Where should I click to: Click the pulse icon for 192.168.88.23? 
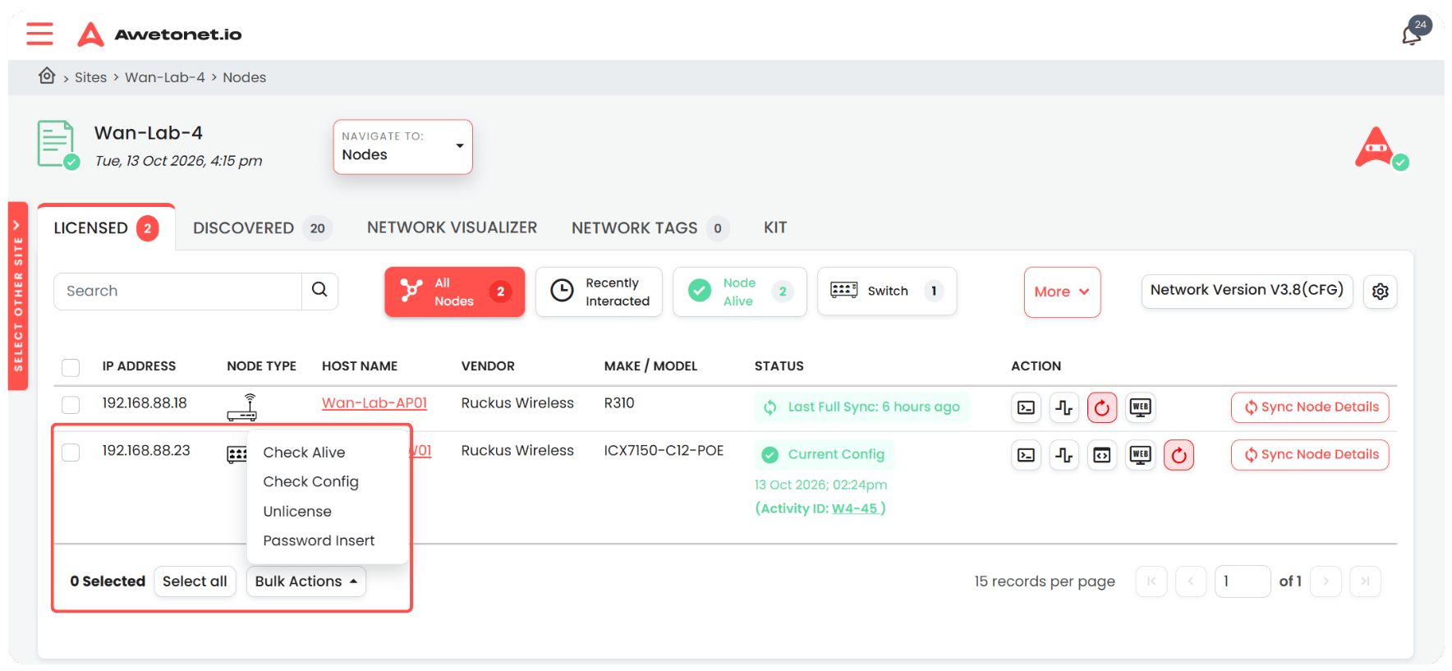1064,455
